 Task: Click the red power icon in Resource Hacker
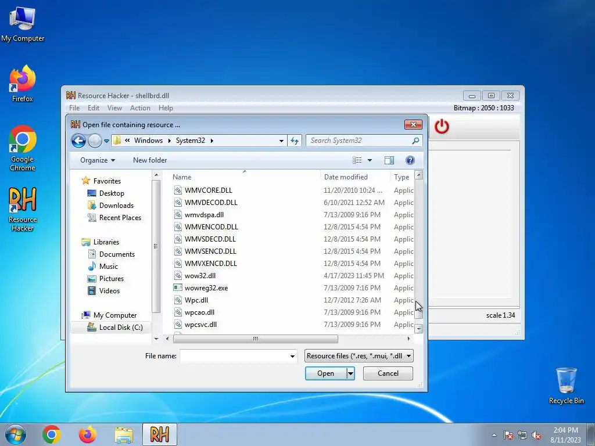click(442, 126)
